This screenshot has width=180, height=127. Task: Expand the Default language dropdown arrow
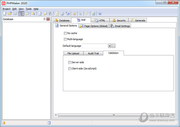tap(110, 46)
